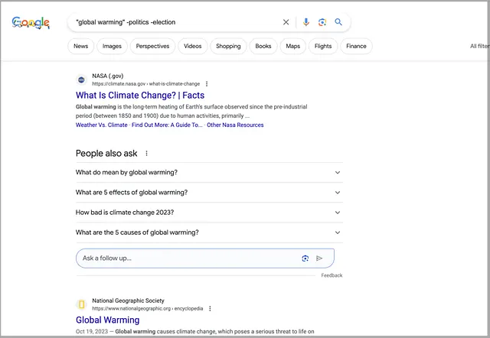The width and height of the screenshot is (490, 338).
Task: Expand "What are the 5 causes of global warming?"
Action: point(209,232)
